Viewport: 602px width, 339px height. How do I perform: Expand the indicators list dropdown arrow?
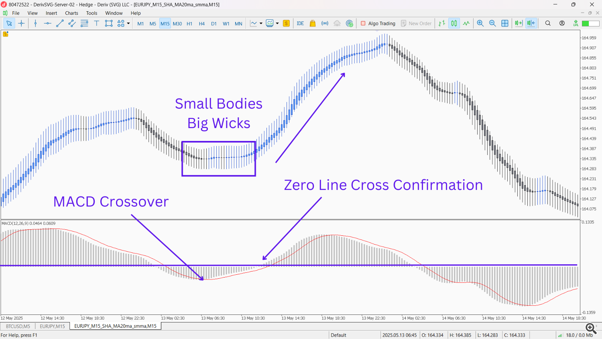pyautogui.click(x=277, y=23)
